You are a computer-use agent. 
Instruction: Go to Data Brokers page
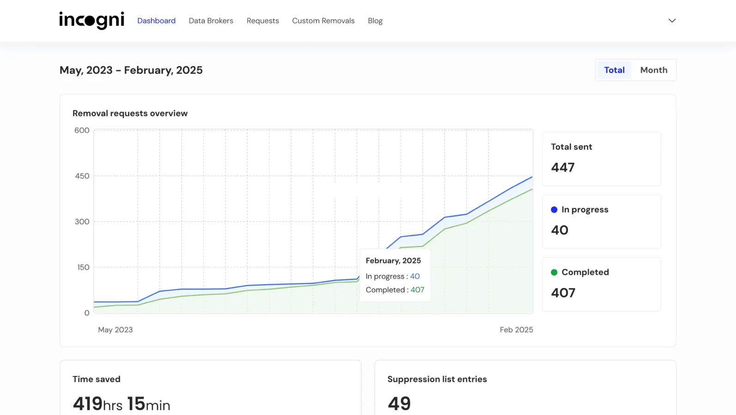(x=211, y=21)
